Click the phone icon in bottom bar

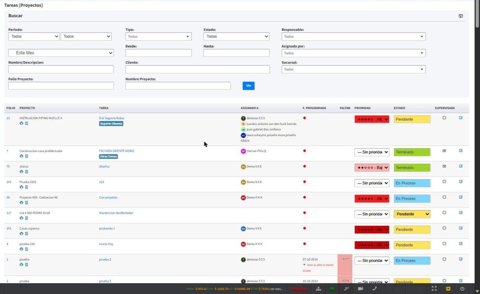[374, 289]
